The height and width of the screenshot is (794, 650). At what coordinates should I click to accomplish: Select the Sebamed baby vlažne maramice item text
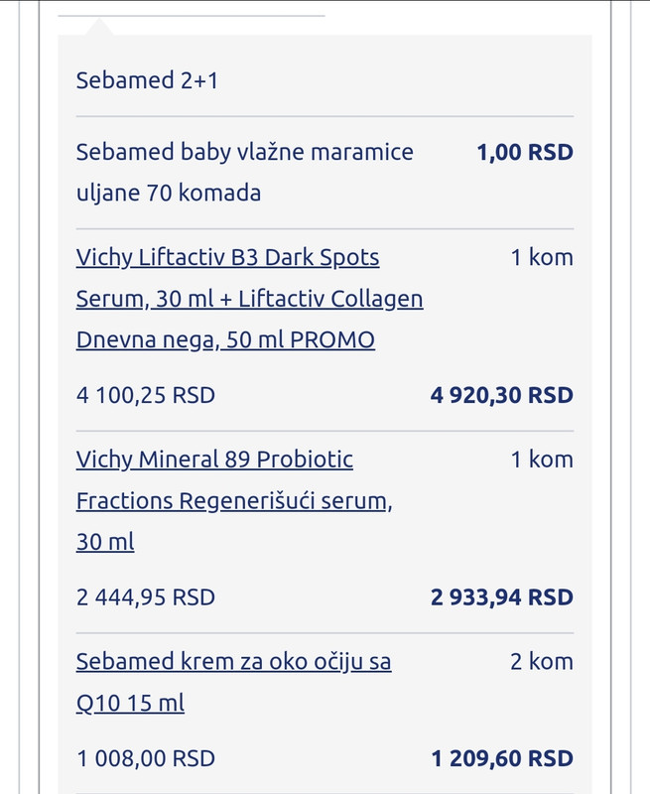[244, 153]
